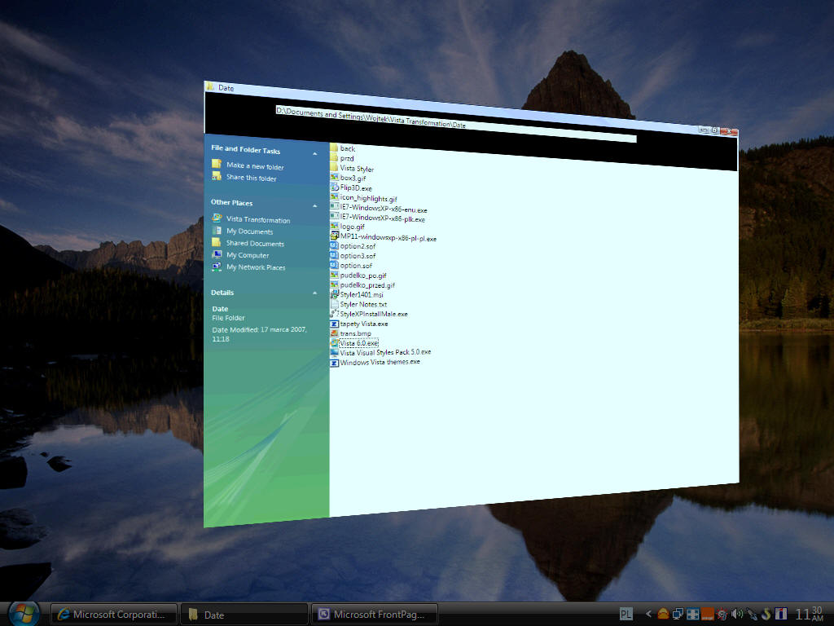Click the option2.sof file icon
The width and height of the screenshot is (834, 626).
coord(334,245)
